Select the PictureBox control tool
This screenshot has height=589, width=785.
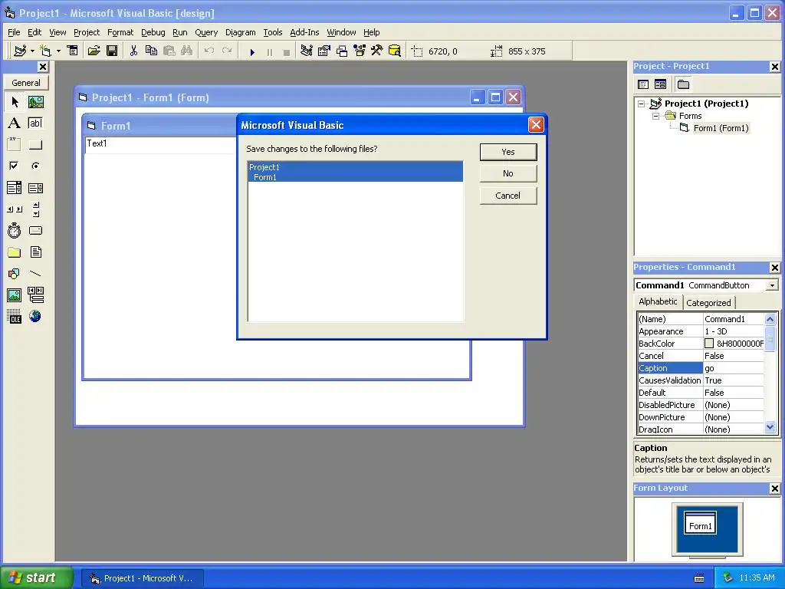(x=35, y=102)
